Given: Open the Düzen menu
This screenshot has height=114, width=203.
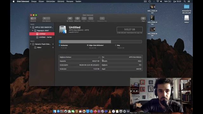Looking at the screenshot, I should tap(41, 1).
